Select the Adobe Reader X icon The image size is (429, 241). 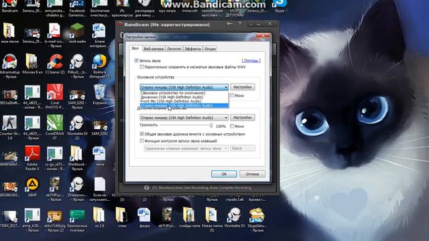click(32, 158)
